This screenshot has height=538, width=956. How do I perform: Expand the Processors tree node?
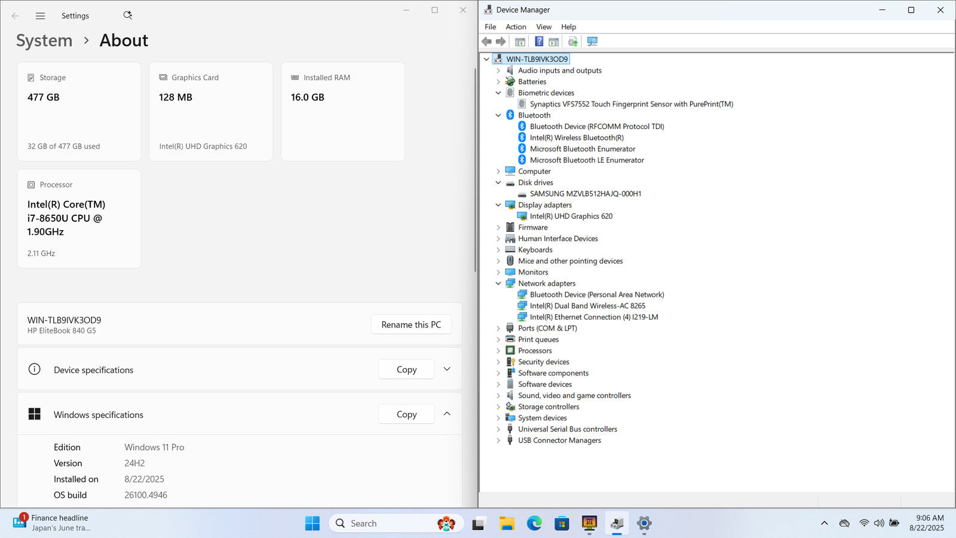click(x=498, y=351)
